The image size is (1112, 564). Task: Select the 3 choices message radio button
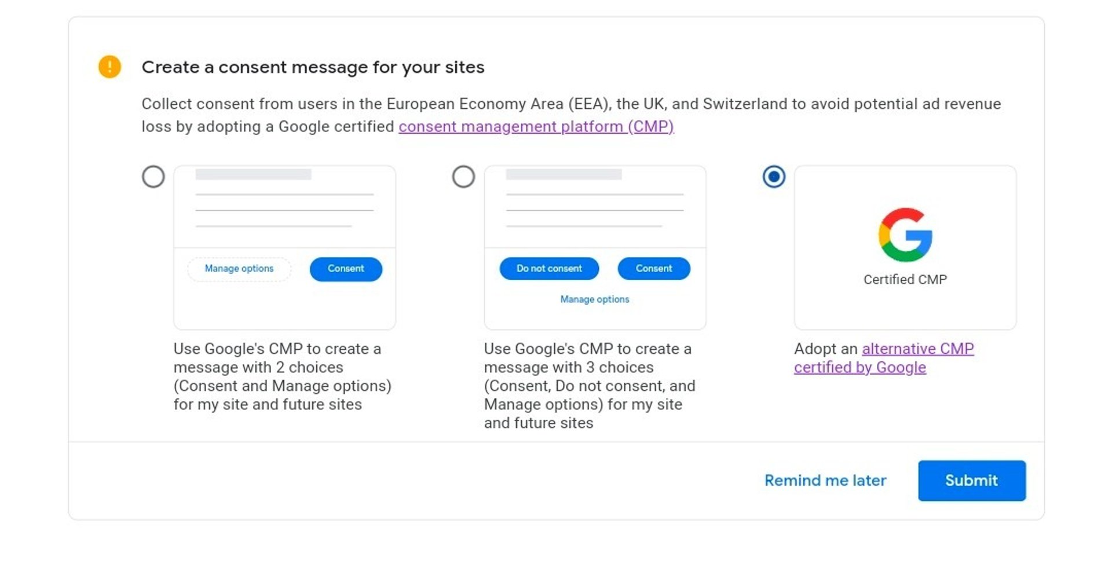463,177
